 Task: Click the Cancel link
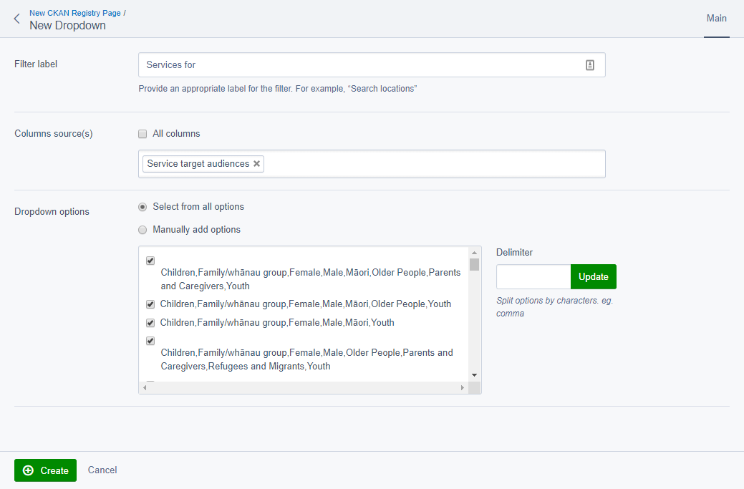point(102,470)
